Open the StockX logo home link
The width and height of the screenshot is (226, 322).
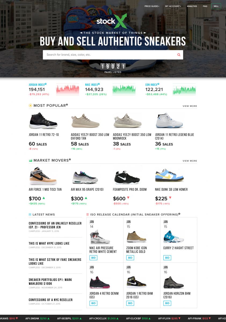click(x=110, y=22)
